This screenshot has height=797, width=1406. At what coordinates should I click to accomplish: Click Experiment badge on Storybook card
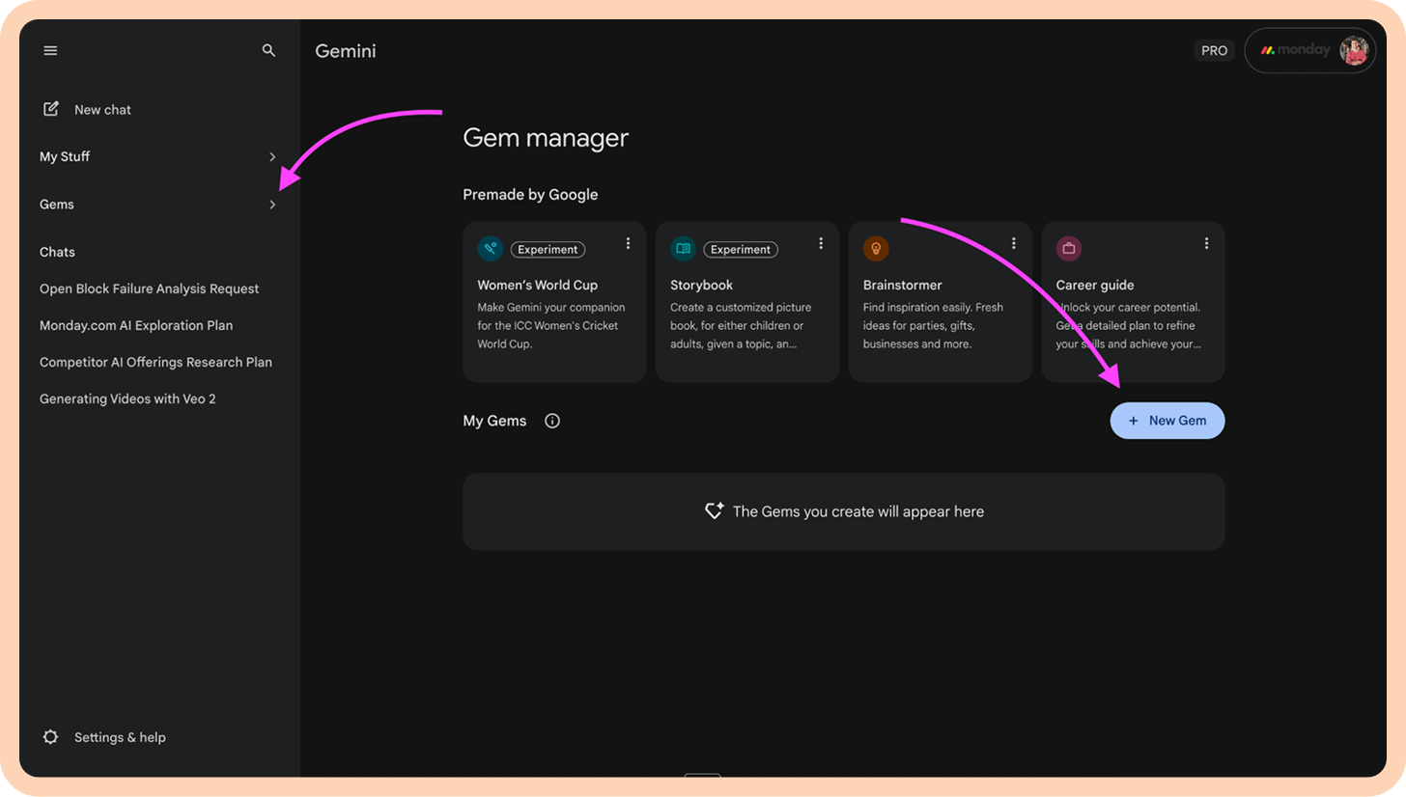click(741, 249)
